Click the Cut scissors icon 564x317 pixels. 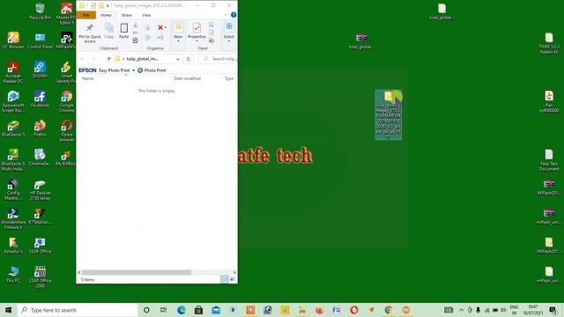click(x=135, y=25)
